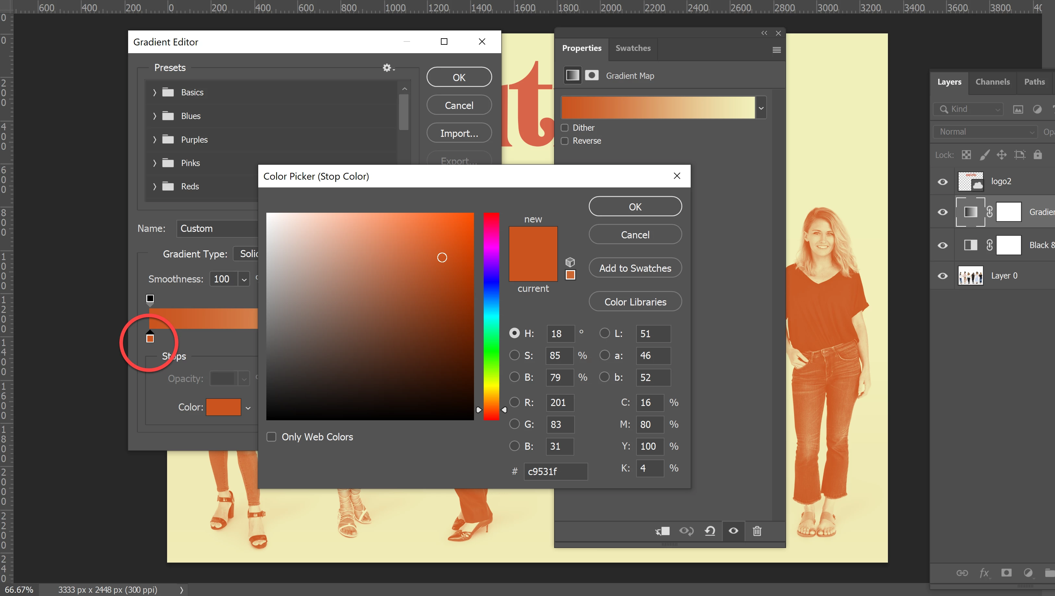Select the S saturation radio button

click(515, 355)
